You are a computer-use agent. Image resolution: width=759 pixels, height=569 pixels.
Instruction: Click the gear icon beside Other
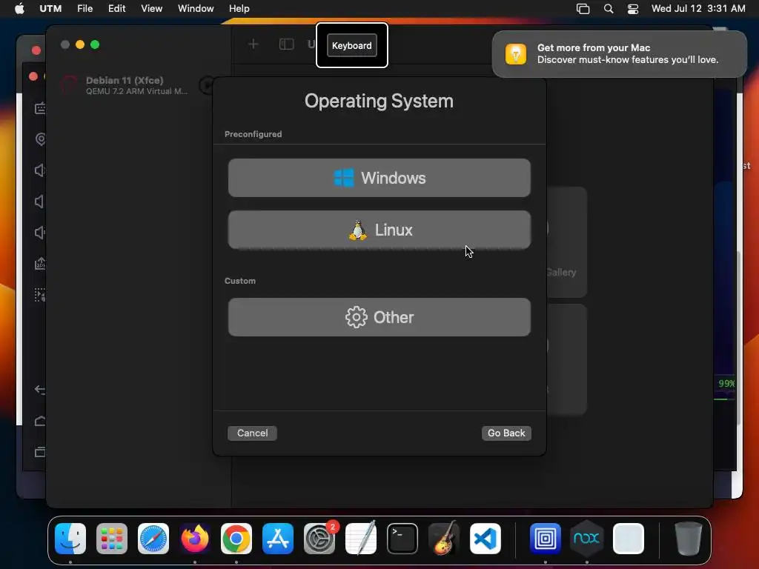point(357,317)
